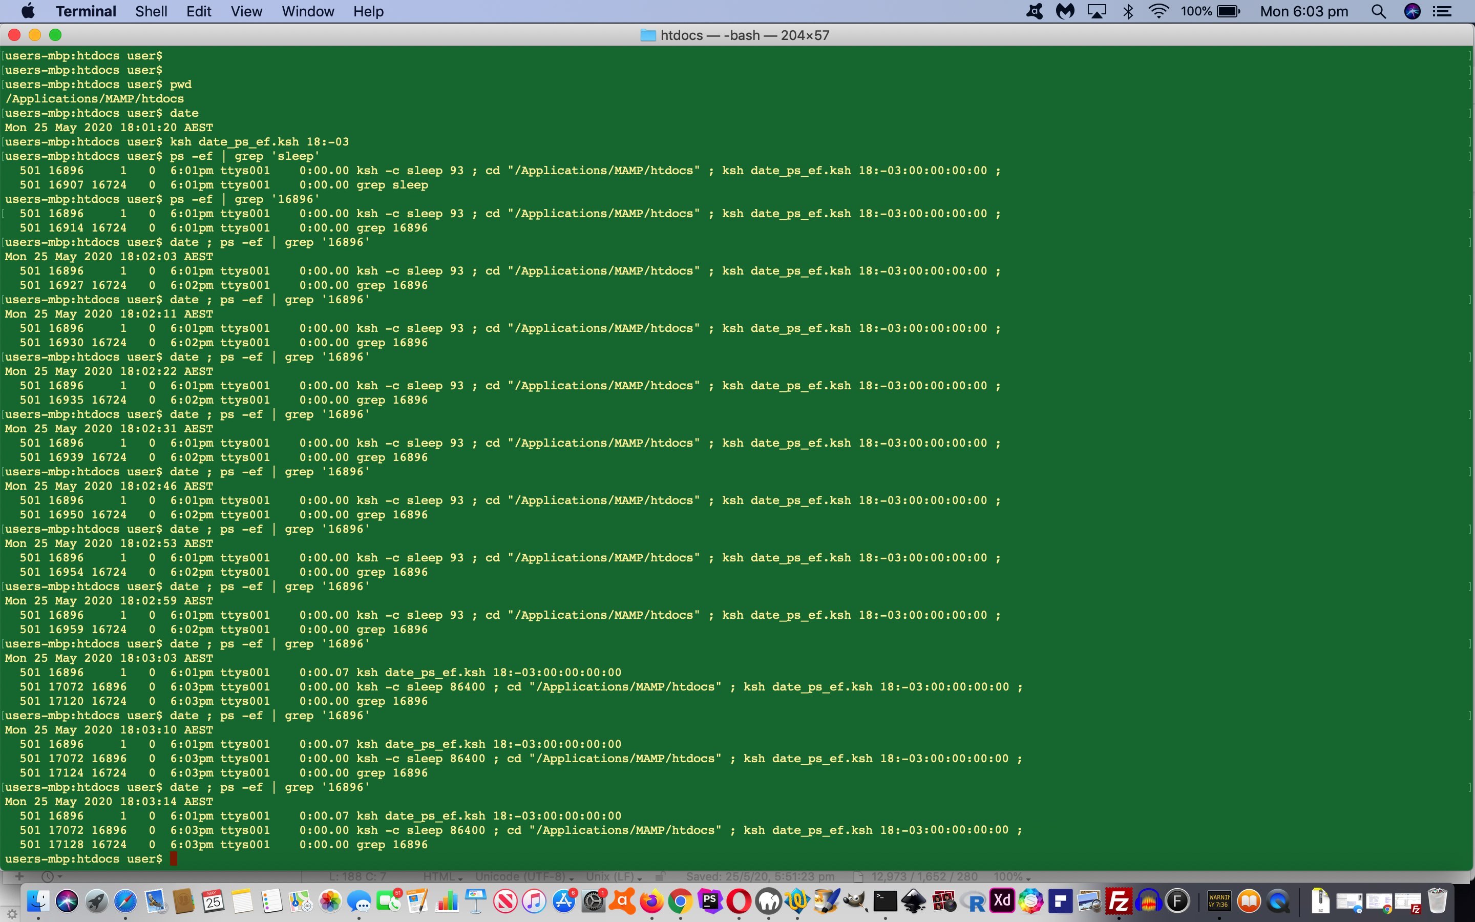Open the Window menu

pyautogui.click(x=308, y=11)
